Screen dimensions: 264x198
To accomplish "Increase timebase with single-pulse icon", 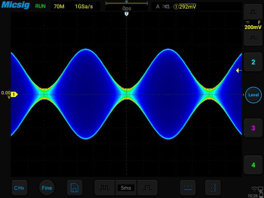I will 147,188.
